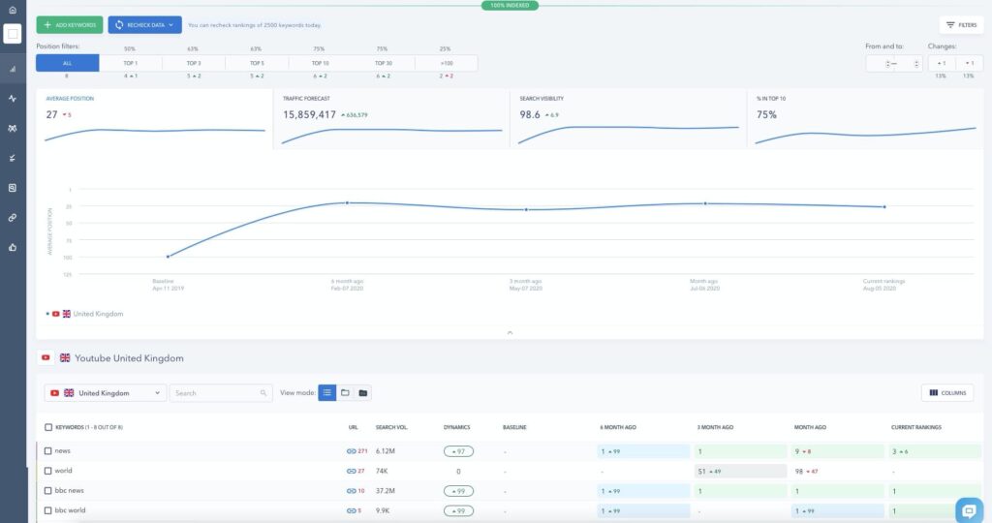Open URL link icon for world row
The height and width of the screenshot is (523, 992).
point(351,471)
